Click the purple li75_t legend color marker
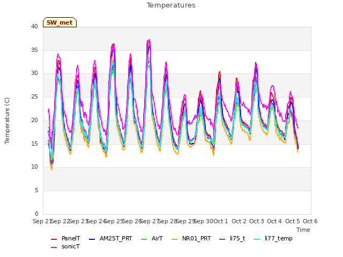Image resolution: width=343 pixels, height=257 pixels. coord(222,239)
